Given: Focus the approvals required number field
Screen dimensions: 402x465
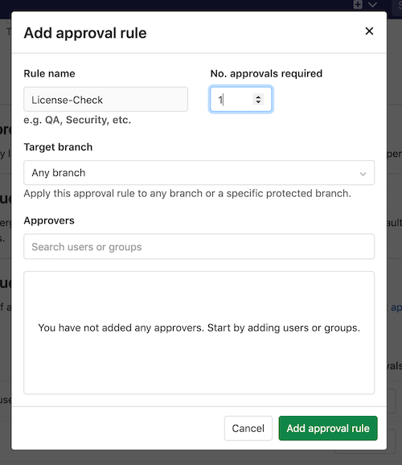Looking at the screenshot, I should point(240,99).
